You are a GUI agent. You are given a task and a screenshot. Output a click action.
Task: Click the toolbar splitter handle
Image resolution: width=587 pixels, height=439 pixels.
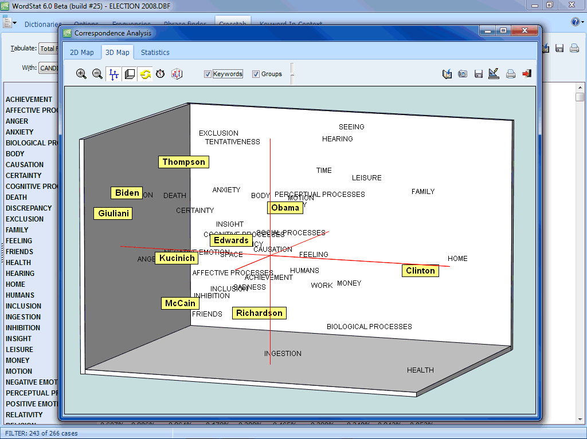tap(292, 74)
